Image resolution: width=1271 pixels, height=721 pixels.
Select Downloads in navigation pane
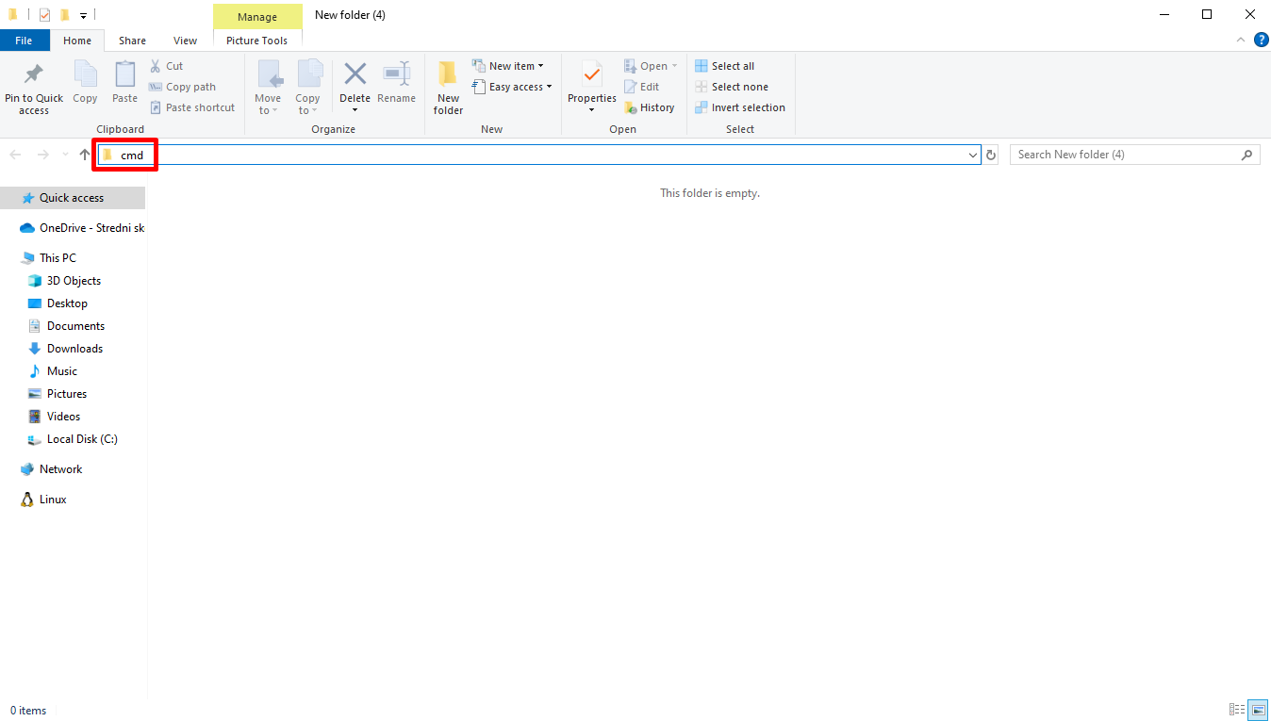(74, 349)
